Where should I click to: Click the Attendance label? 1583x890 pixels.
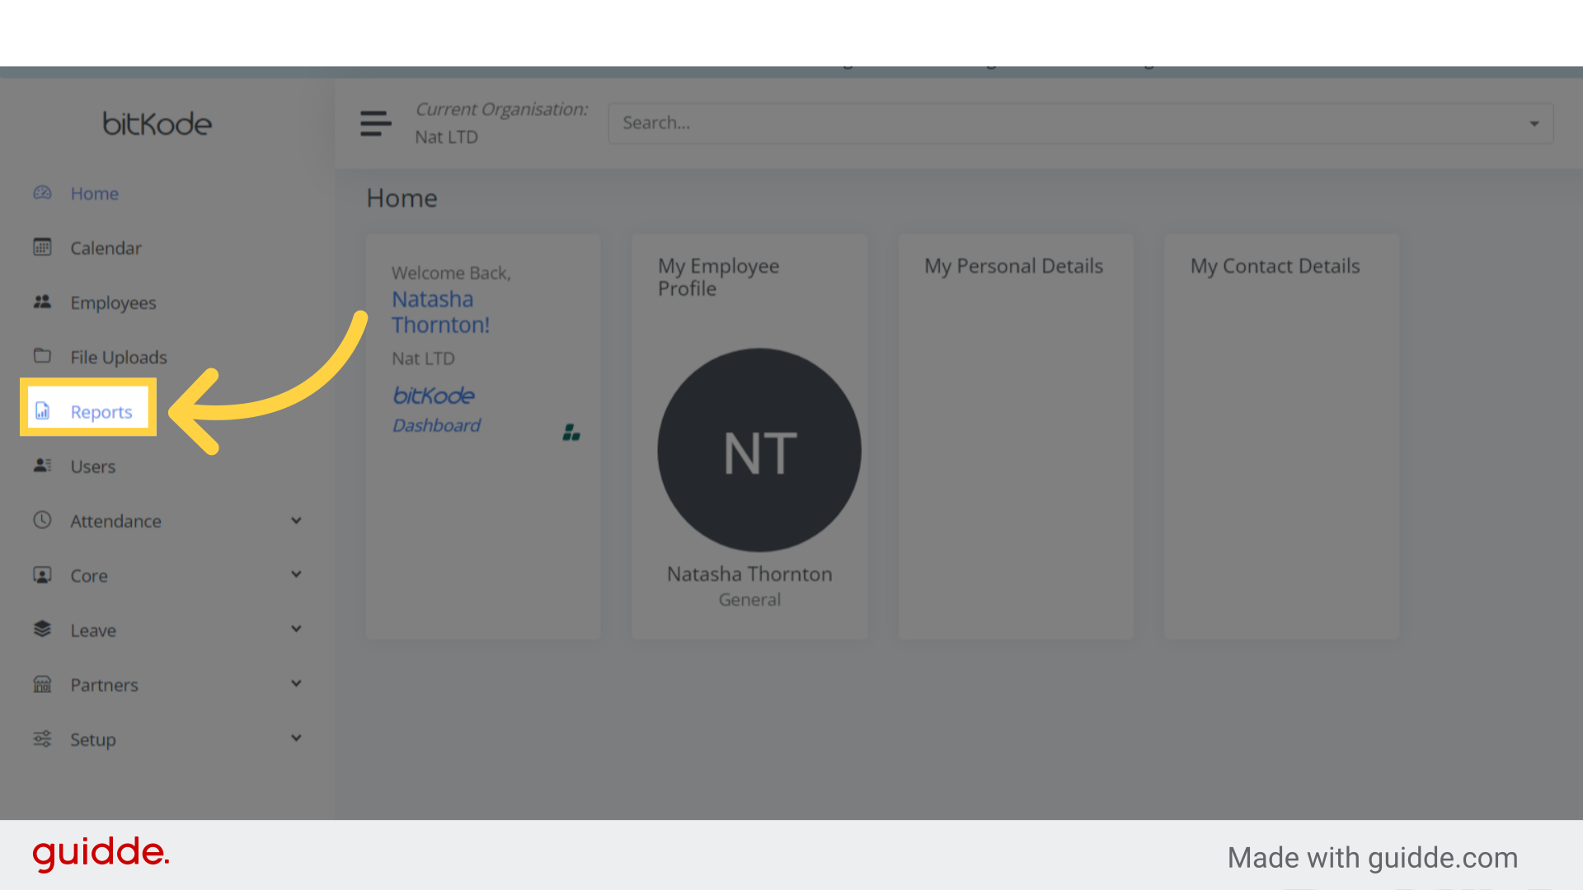pos(115,521)
